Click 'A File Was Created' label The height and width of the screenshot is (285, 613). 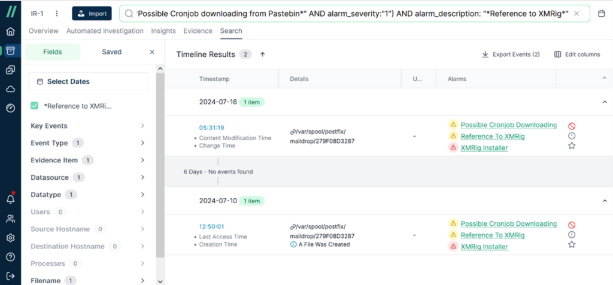(324, 244)
